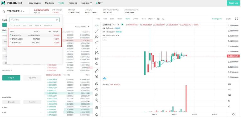Open fullscreen chart mode

(x=236, y=19)
